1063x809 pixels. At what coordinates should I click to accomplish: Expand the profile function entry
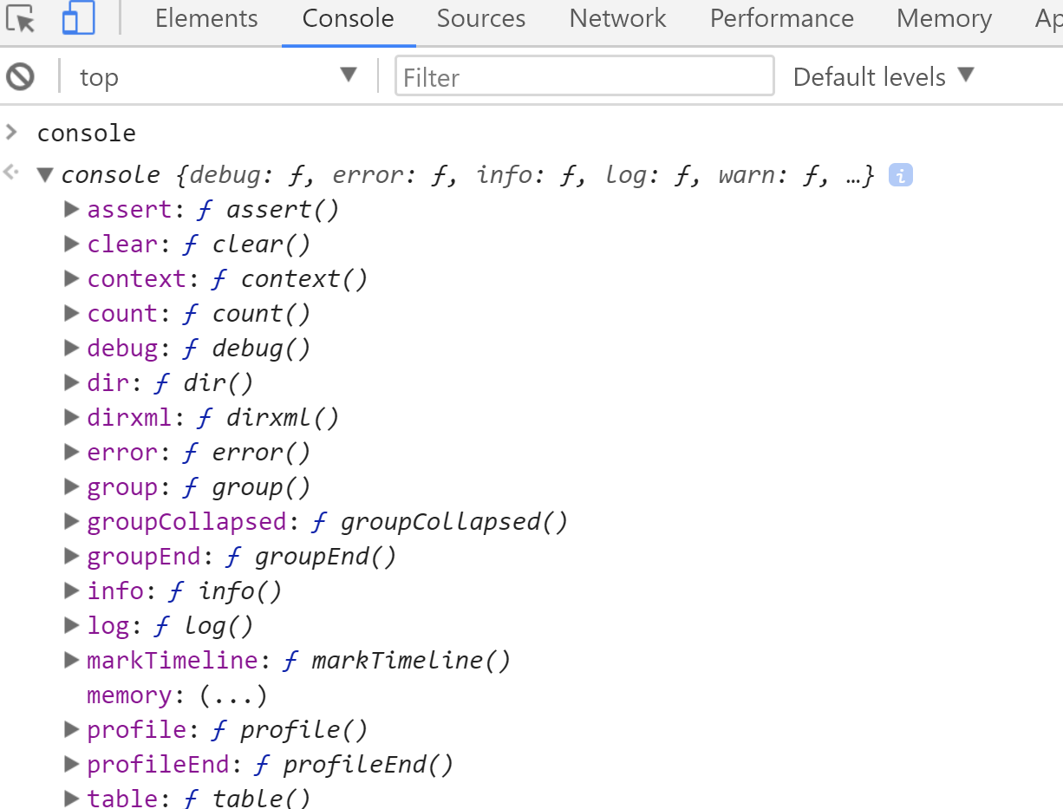point(73,729)
